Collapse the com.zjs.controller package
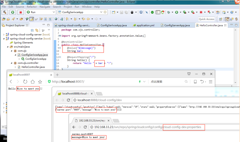This screenshot has height=142, width=240. click(11, 63)
